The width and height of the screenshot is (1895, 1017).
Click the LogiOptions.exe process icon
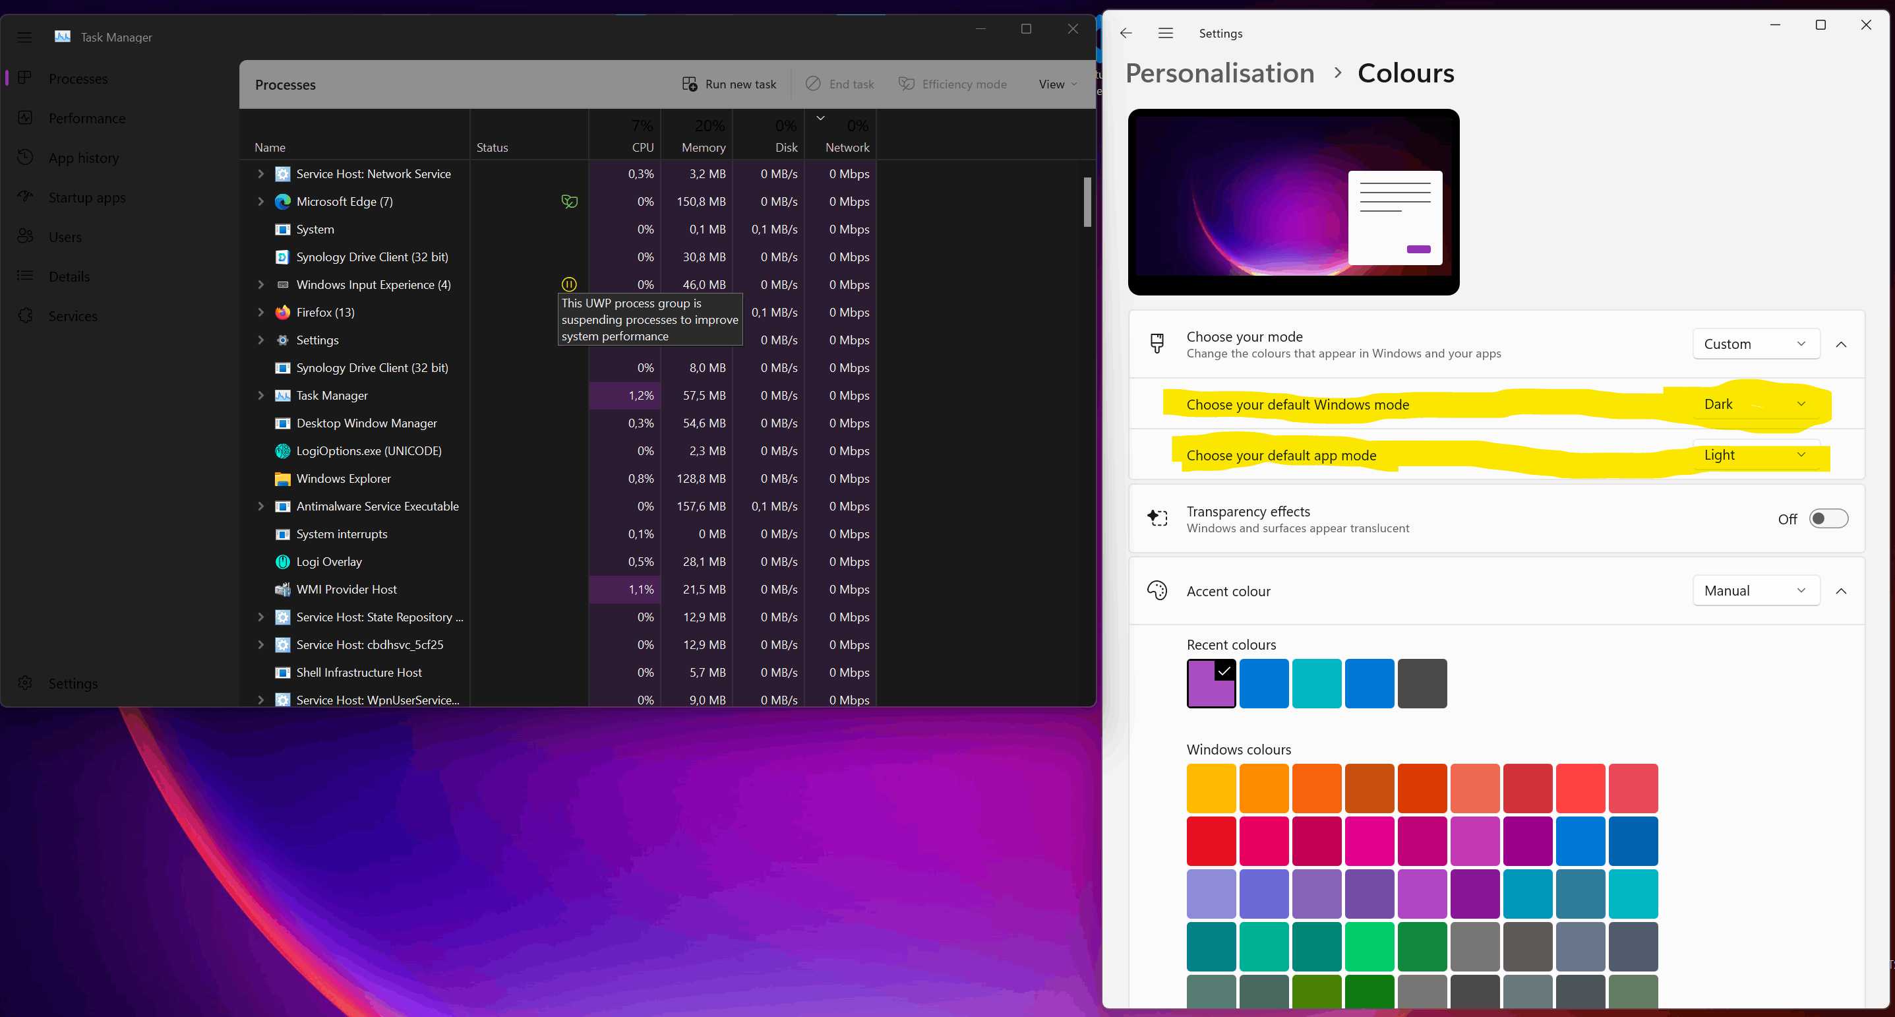(x=282, y=451)
